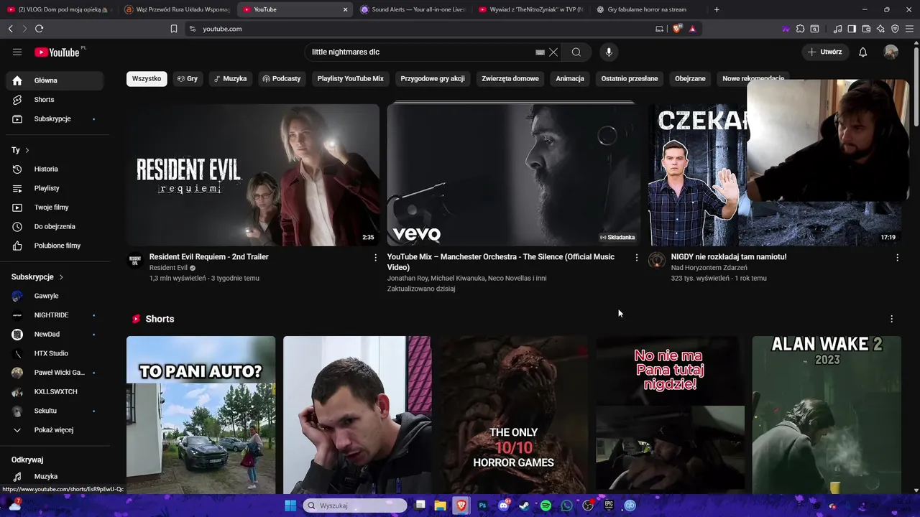Image resolution: width=920 pixels, height=517 pixels.
Task: Clear the search box with the X icon
Action: tap(553, 52)
